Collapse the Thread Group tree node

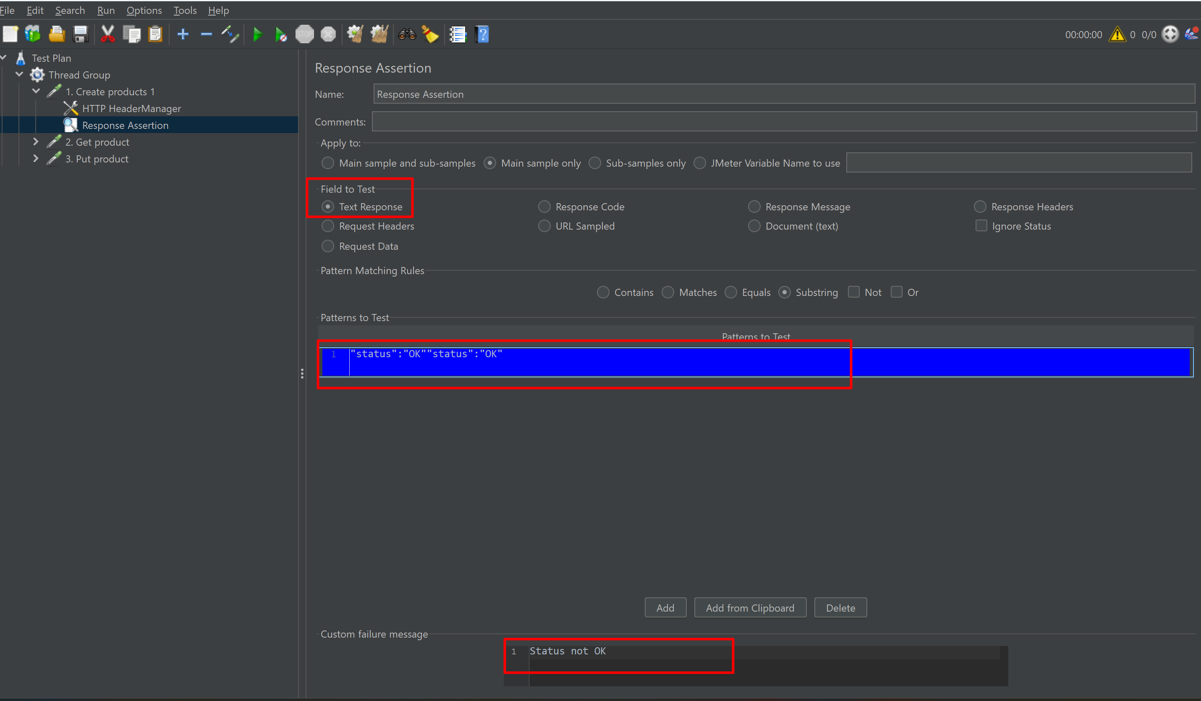point(20,75)
